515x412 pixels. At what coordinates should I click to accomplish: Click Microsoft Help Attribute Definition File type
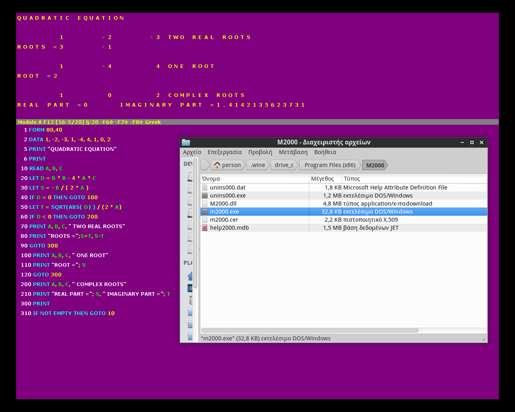[395, 187]
